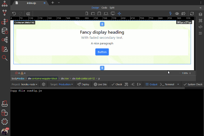Click the Deploy button
The width and height of the screenshot is (204, 136).
click(x=83, y=84)
